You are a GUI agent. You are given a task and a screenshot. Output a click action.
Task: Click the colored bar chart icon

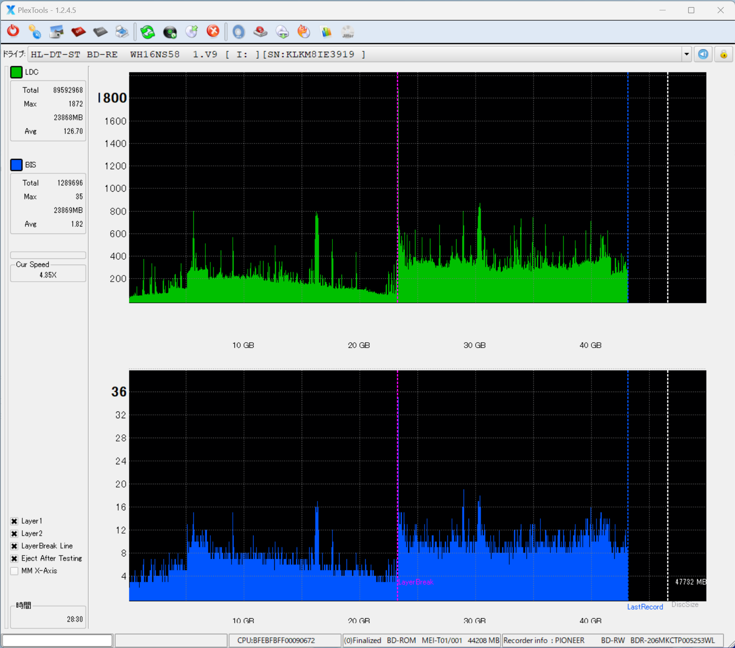[326, 32]
